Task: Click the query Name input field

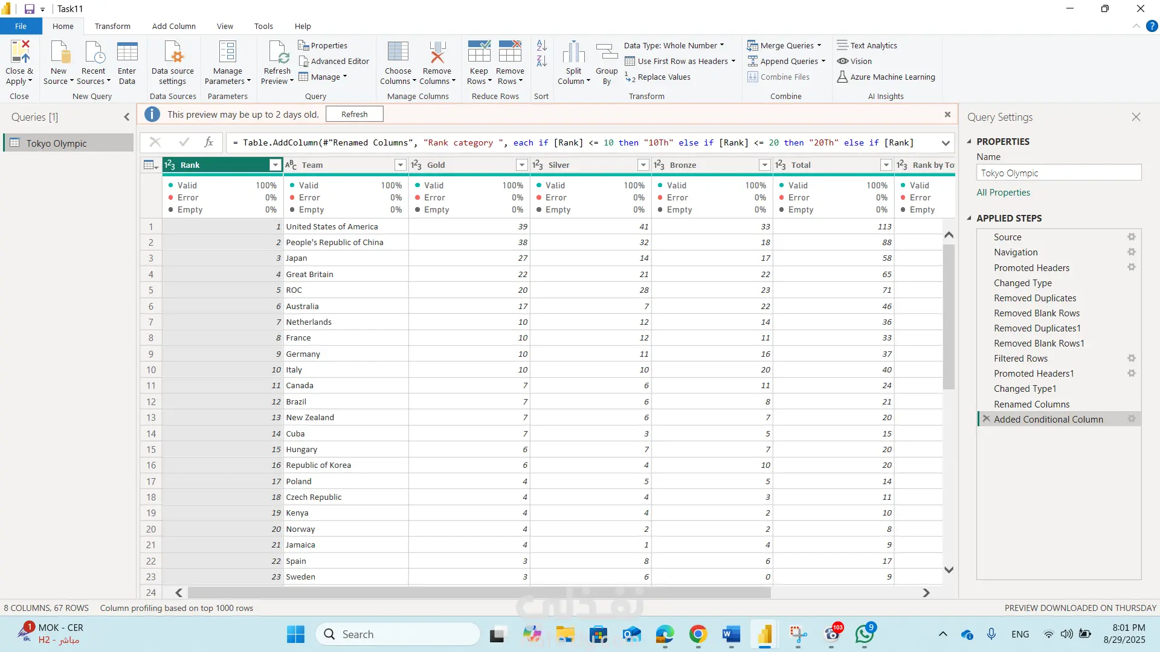Action: pos(1058,173)
